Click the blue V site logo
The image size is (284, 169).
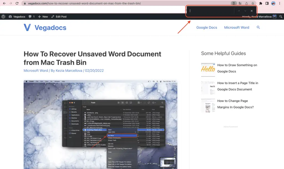[x=27, y=27]
